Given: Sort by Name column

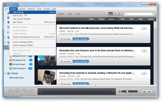Looking at the screenshot, I should (x=102, y=19).
